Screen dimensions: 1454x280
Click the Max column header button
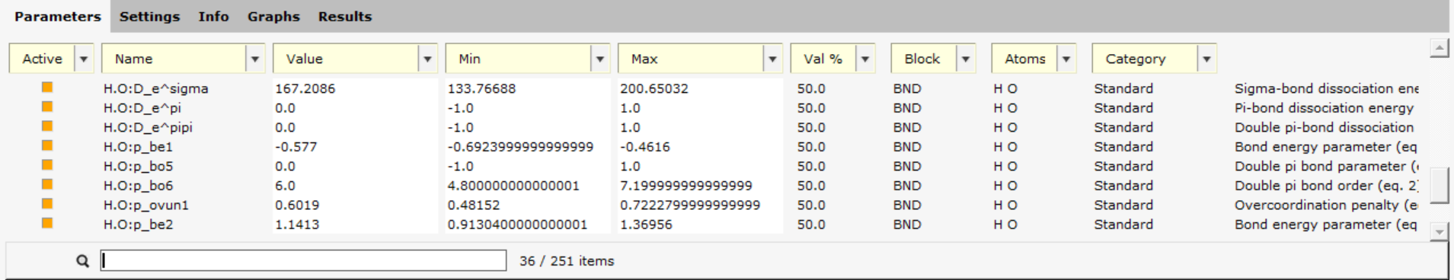691,59
